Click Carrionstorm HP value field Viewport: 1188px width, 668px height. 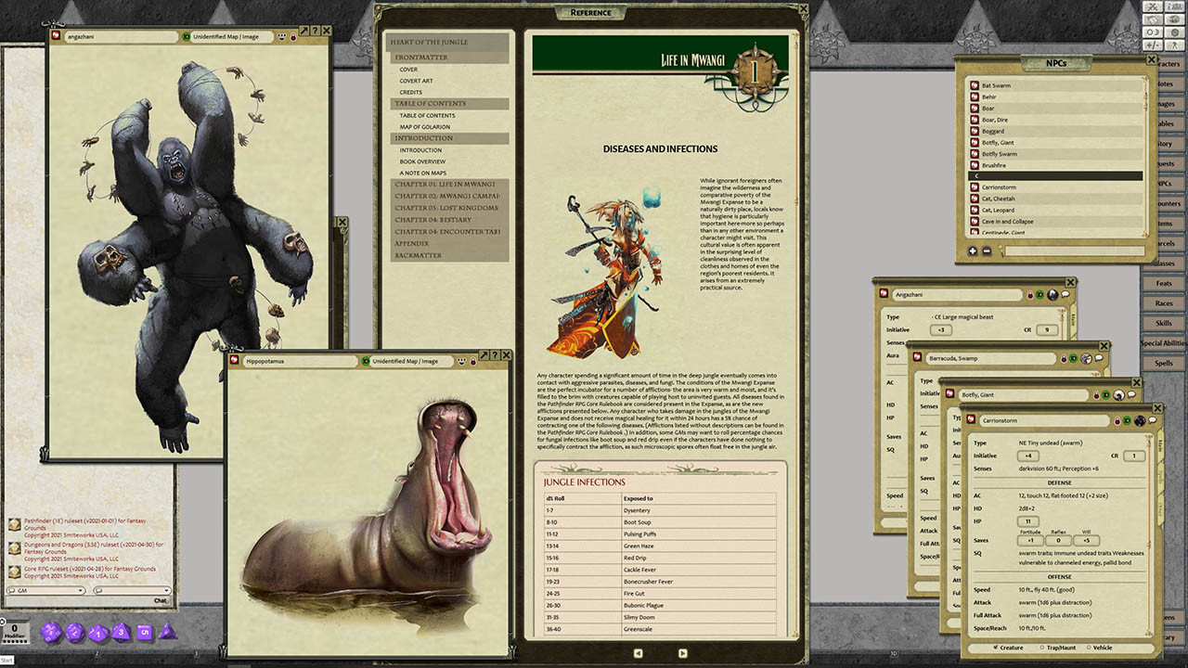[1028, 521]
